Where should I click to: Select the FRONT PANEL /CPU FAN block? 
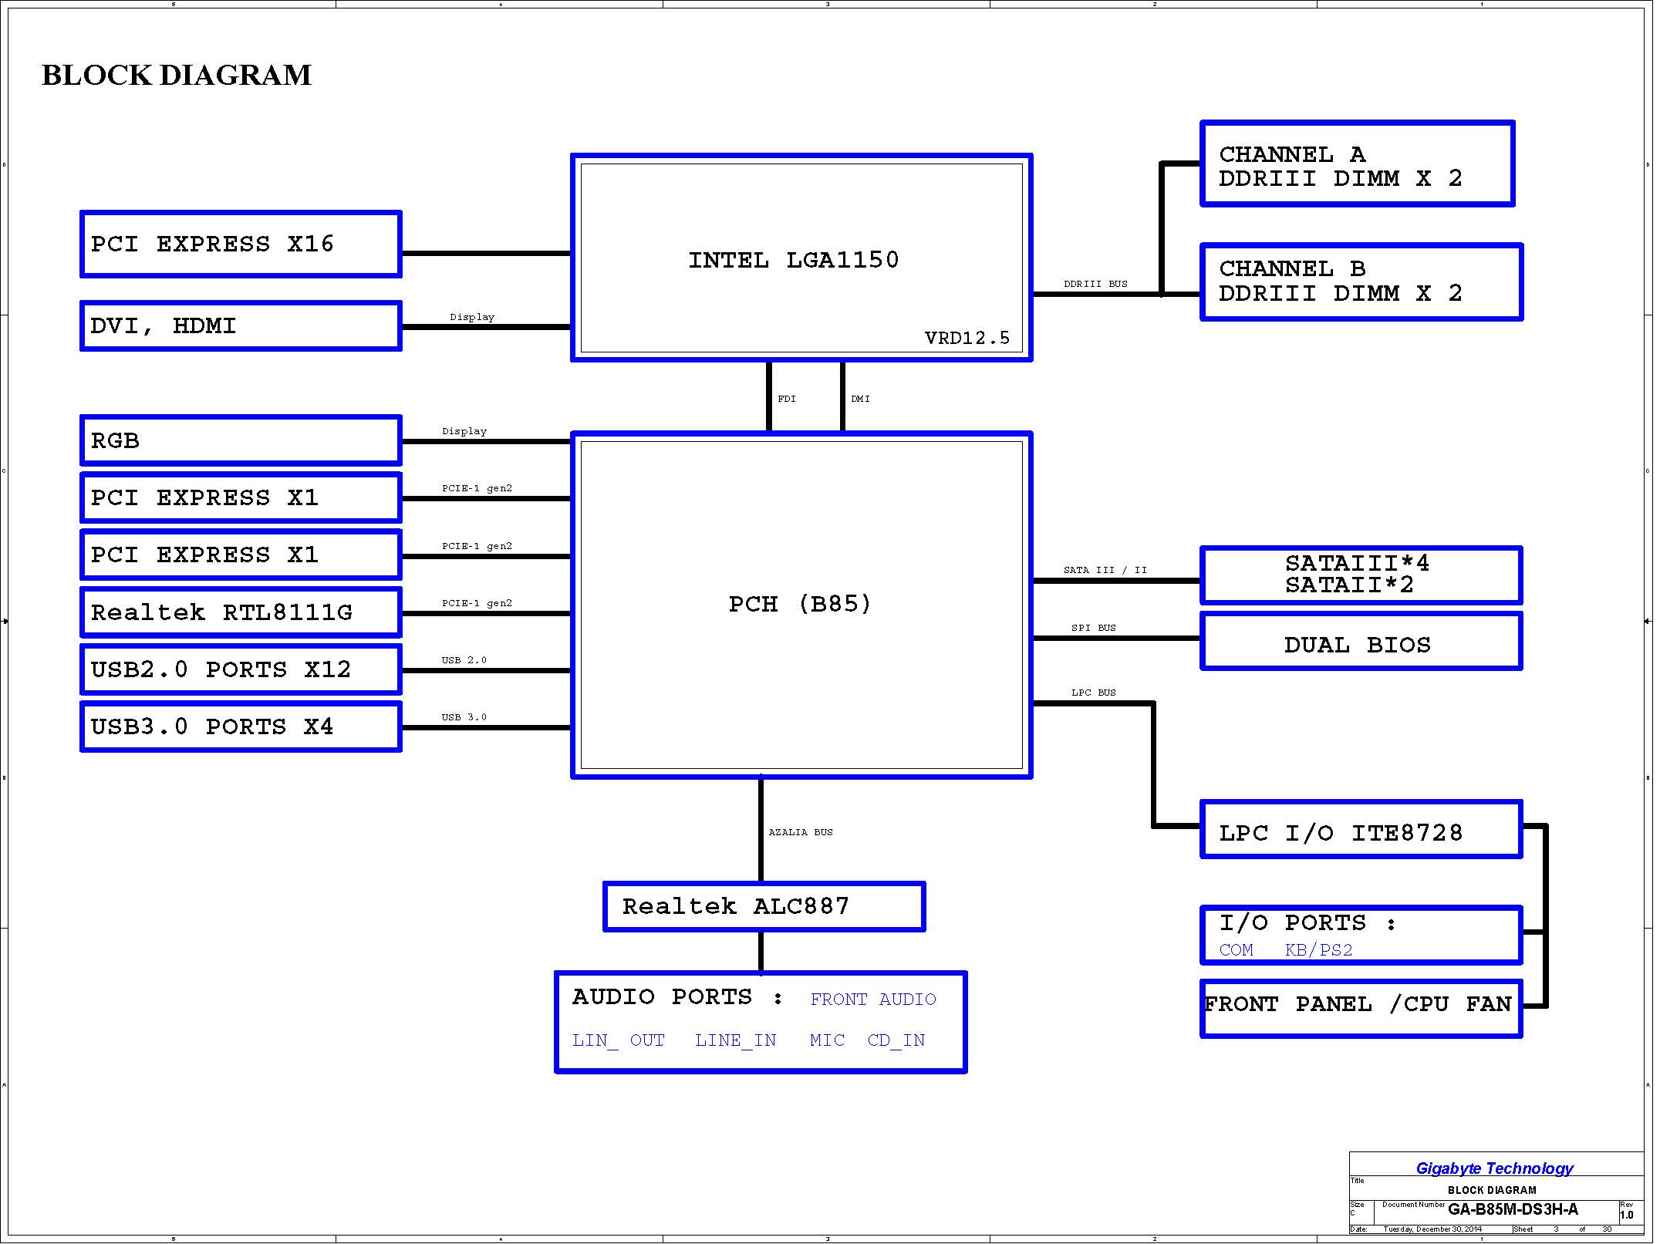click(1361, 1009)
